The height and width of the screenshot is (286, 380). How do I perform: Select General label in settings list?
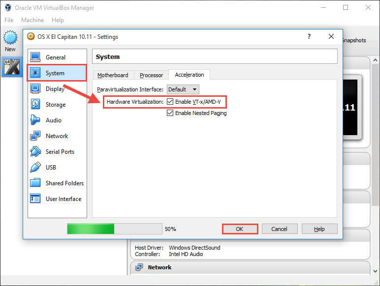point(56,57)
